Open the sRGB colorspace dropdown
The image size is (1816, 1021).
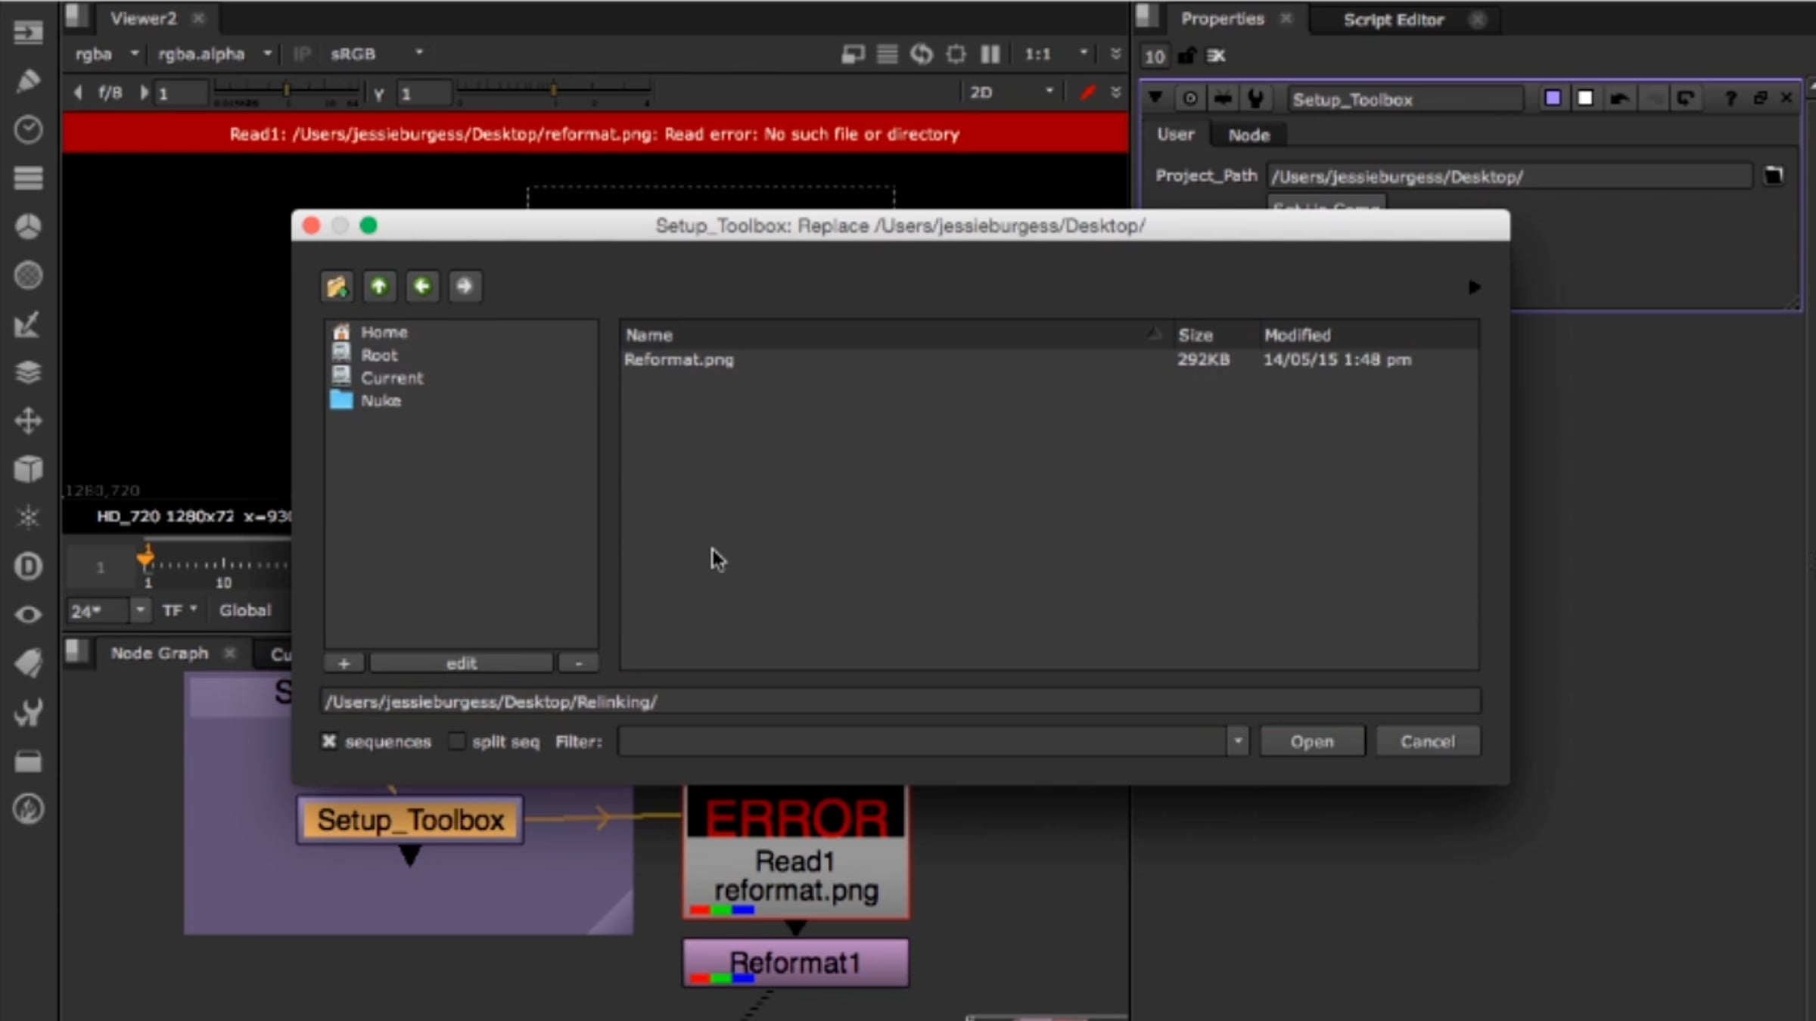[376, 54]
